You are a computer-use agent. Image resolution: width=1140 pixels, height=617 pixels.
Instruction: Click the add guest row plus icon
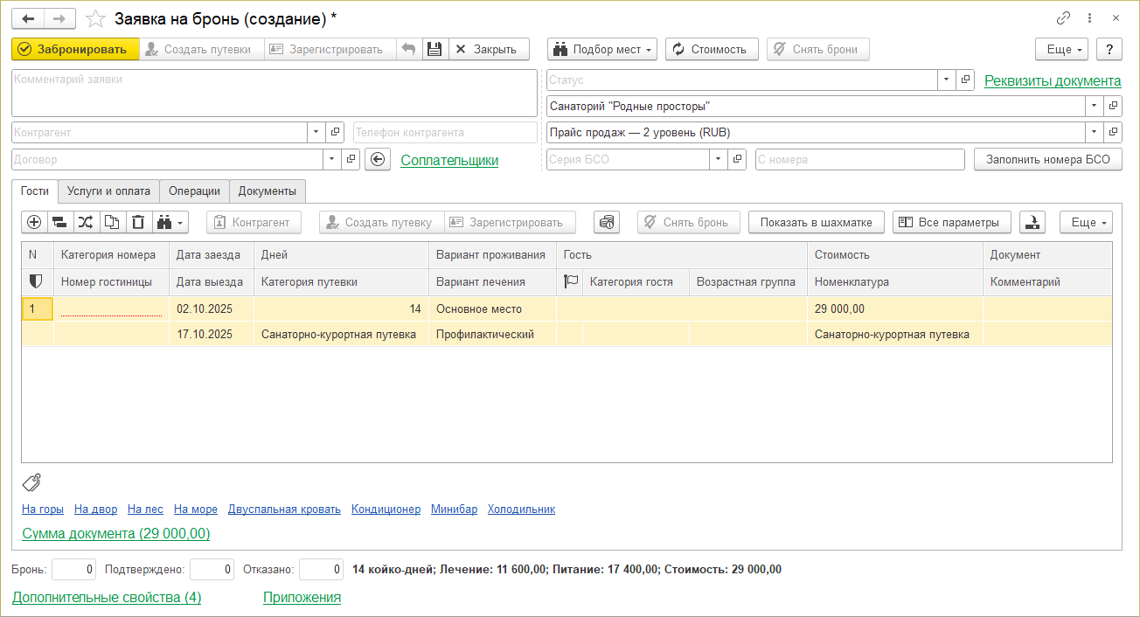coord(34,222)
